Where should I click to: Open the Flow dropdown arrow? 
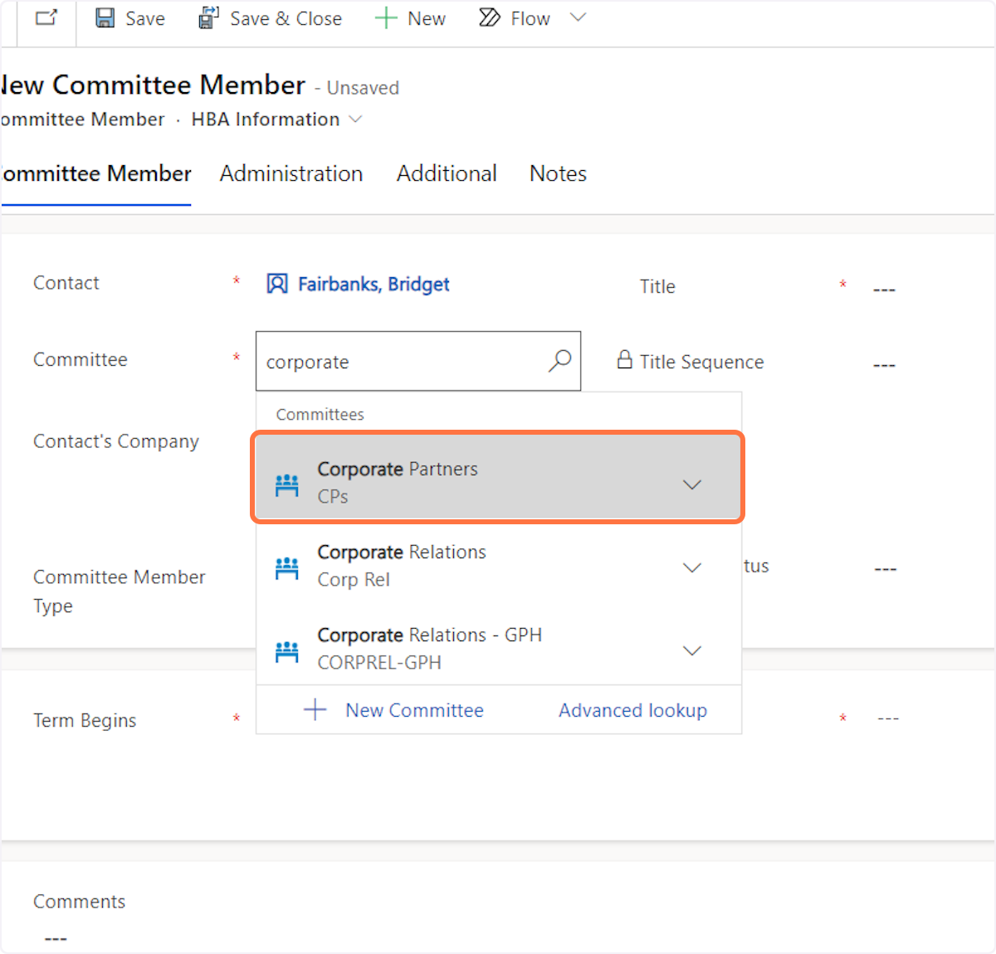point(579,17)
